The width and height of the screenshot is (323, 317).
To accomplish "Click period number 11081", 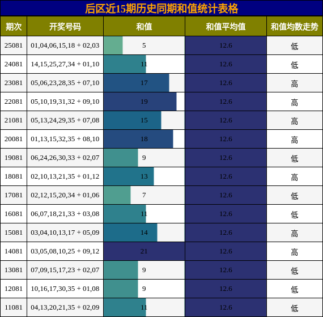I will pos(14,307).
